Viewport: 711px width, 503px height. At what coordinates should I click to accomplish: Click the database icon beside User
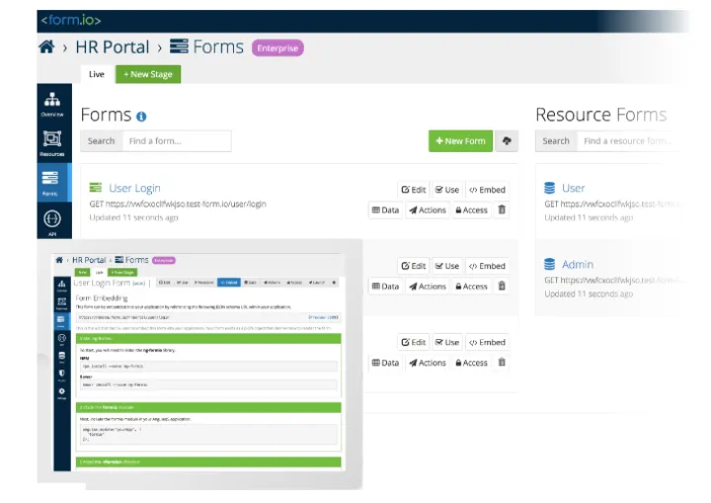tap(550, 188)
